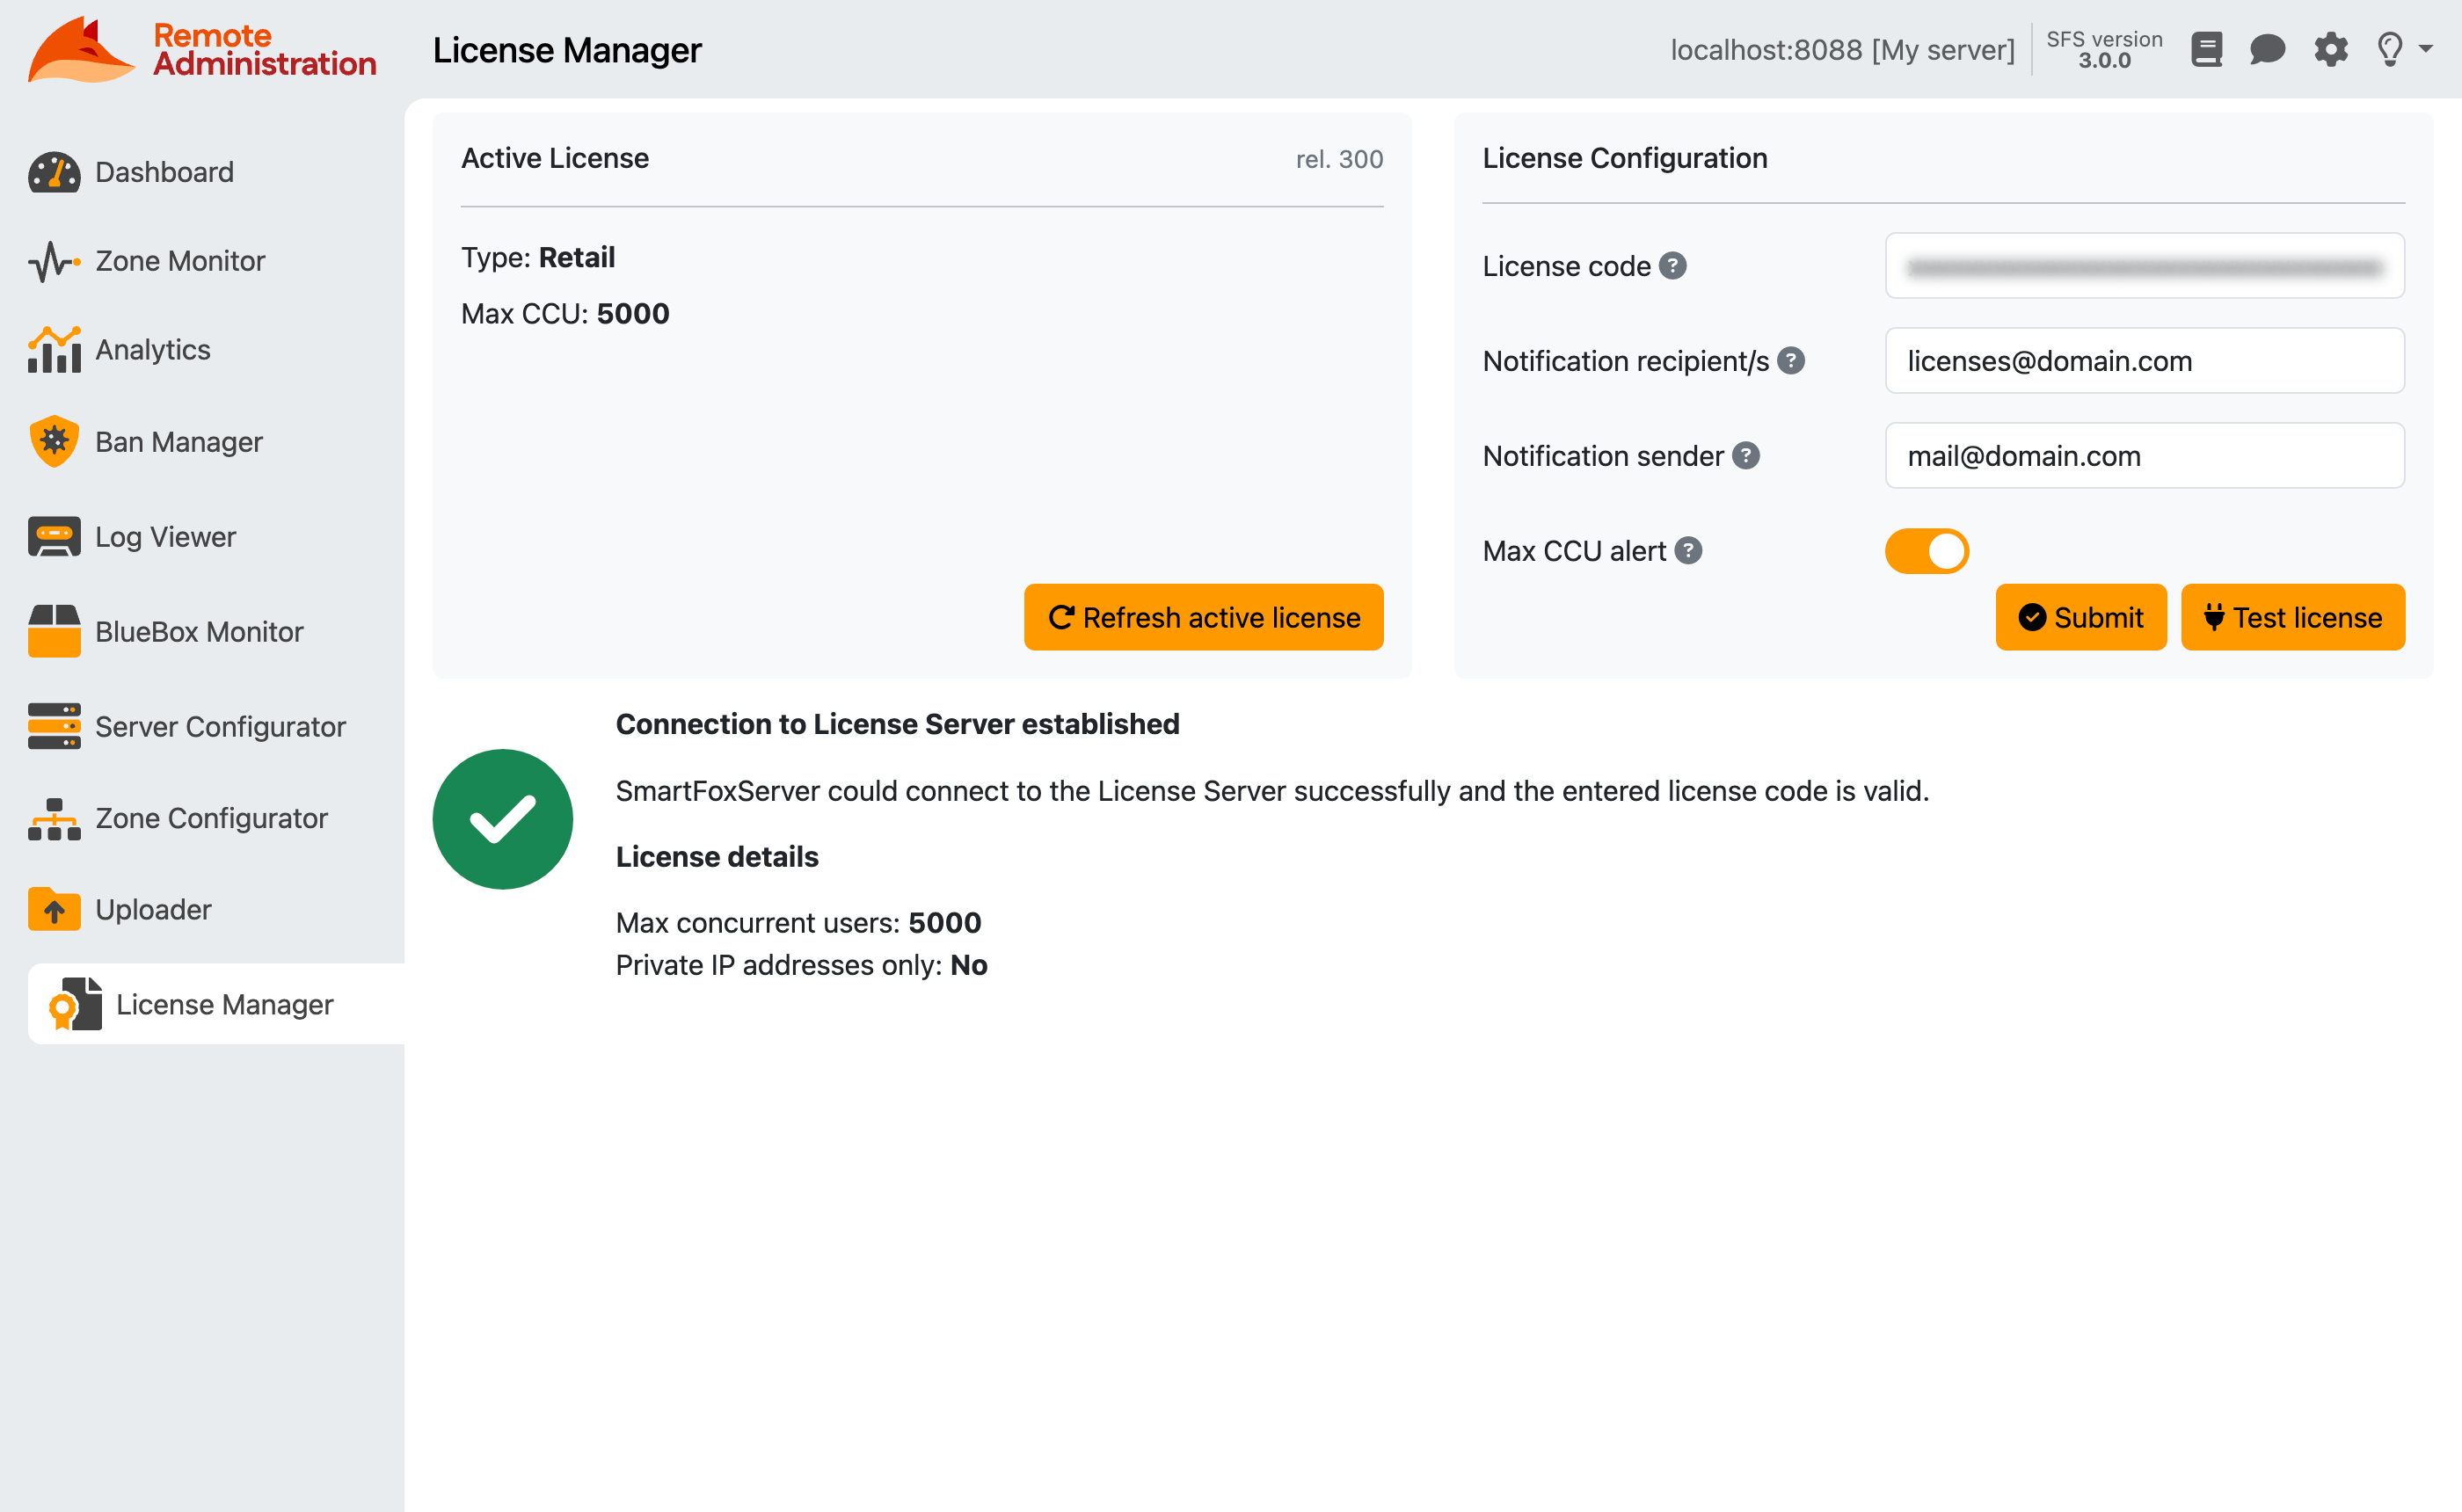The height and width of the screenshot is (1512, 2462).
Task: Open the Analytics section
Action: tap(153, 349)
